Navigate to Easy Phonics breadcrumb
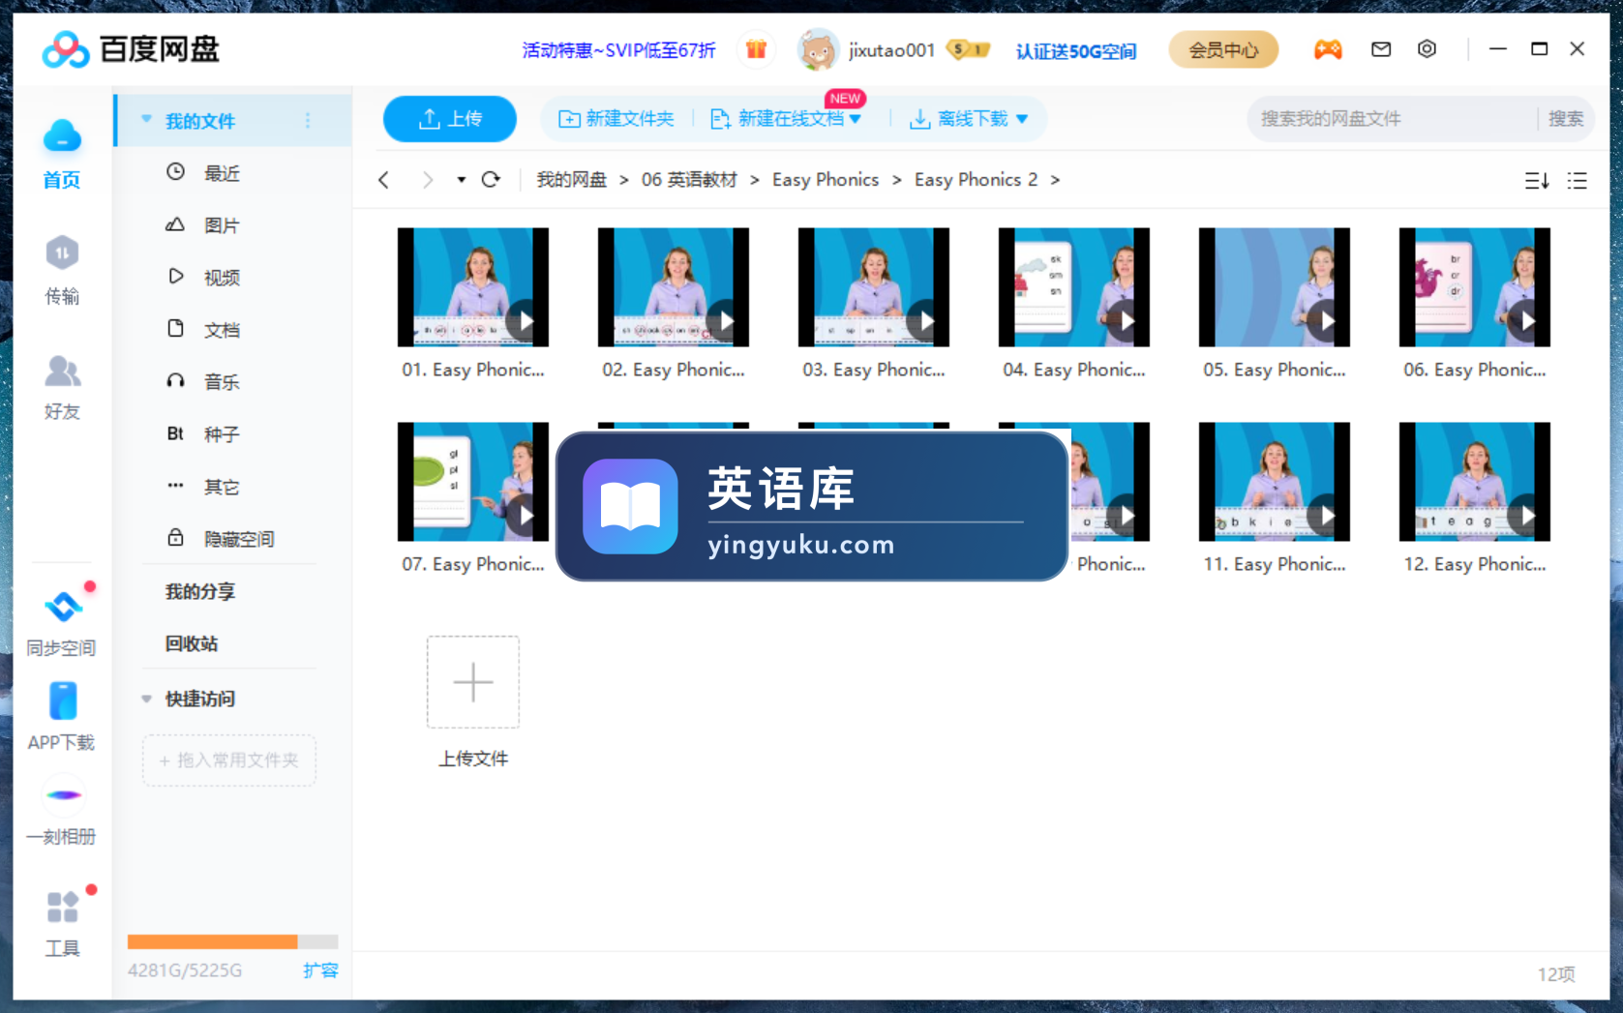This screenshot has width=1623, height=1013. [x=826, y=180]
